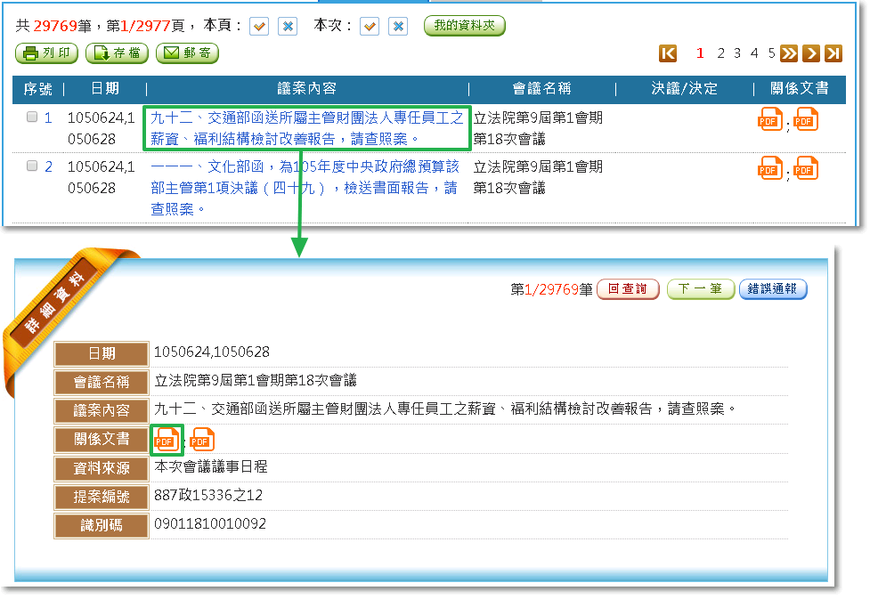Screen dimensions: 870x599
Task: Deselect all on this page (本頁 X)
Action: point(288,27)
